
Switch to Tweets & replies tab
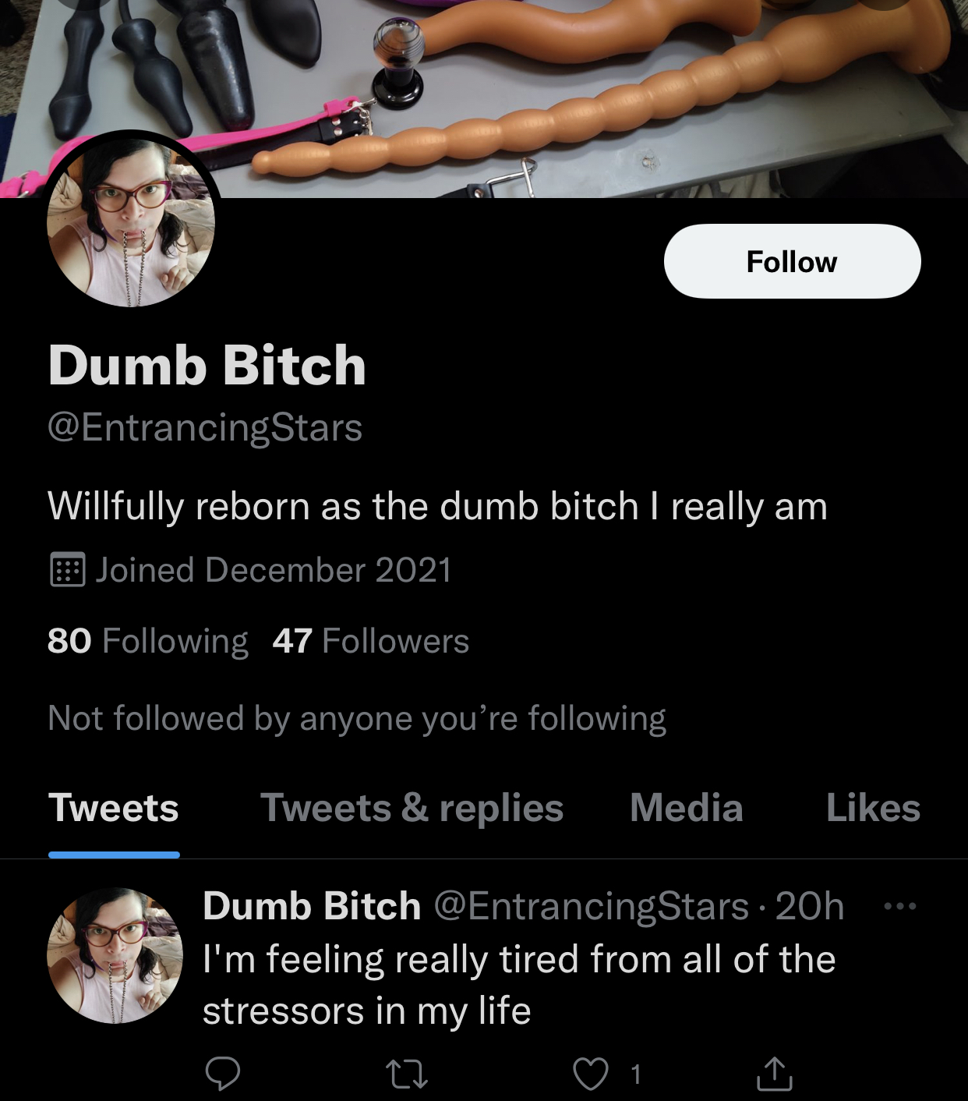pyautogui.click(x=412, y=808)
